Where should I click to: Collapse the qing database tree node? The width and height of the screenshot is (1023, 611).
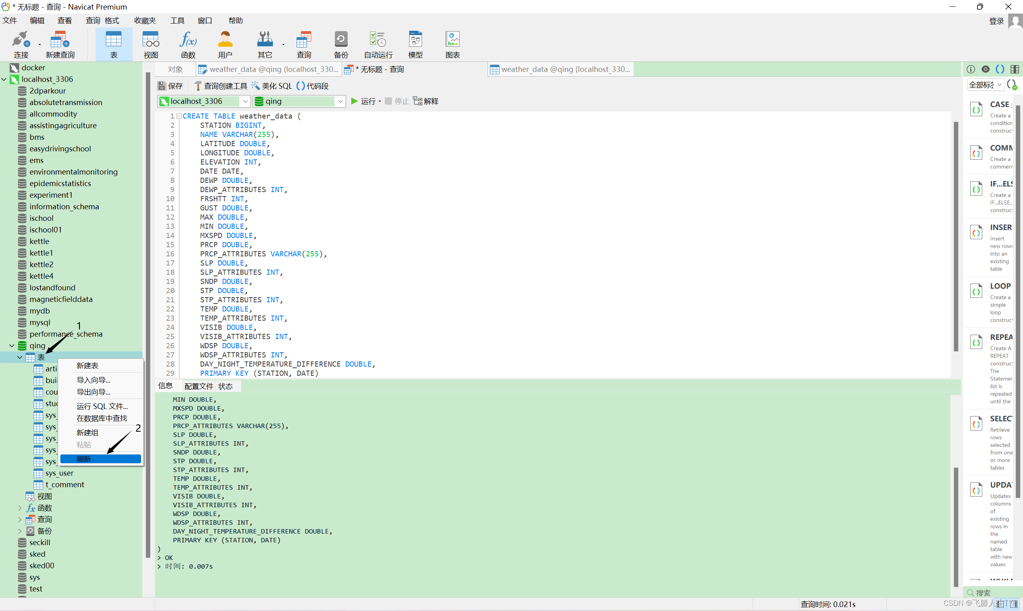tap(12, 345)
